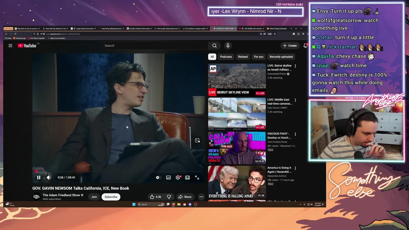Click the Join membership button
This screenshot has height=230, width=409.
click(x=94, y=197)
